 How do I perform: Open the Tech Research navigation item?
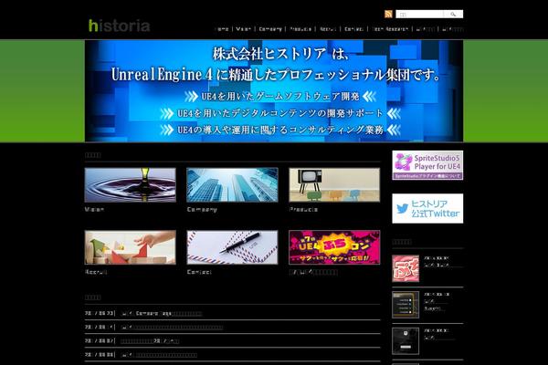pos(390,29)
